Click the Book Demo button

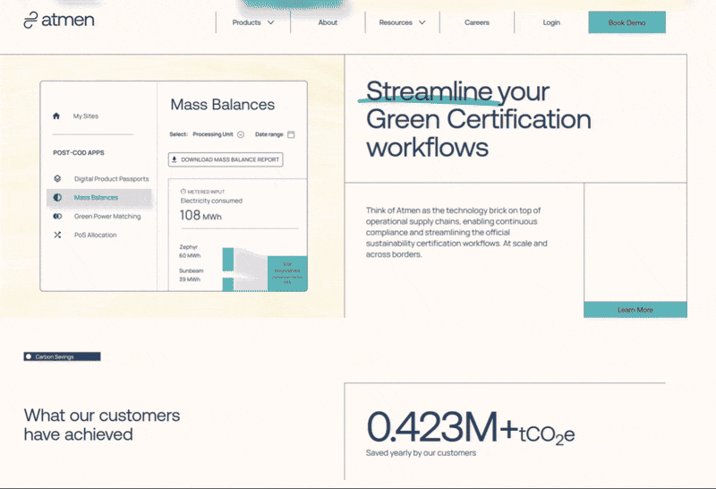[x=627, y=22]
